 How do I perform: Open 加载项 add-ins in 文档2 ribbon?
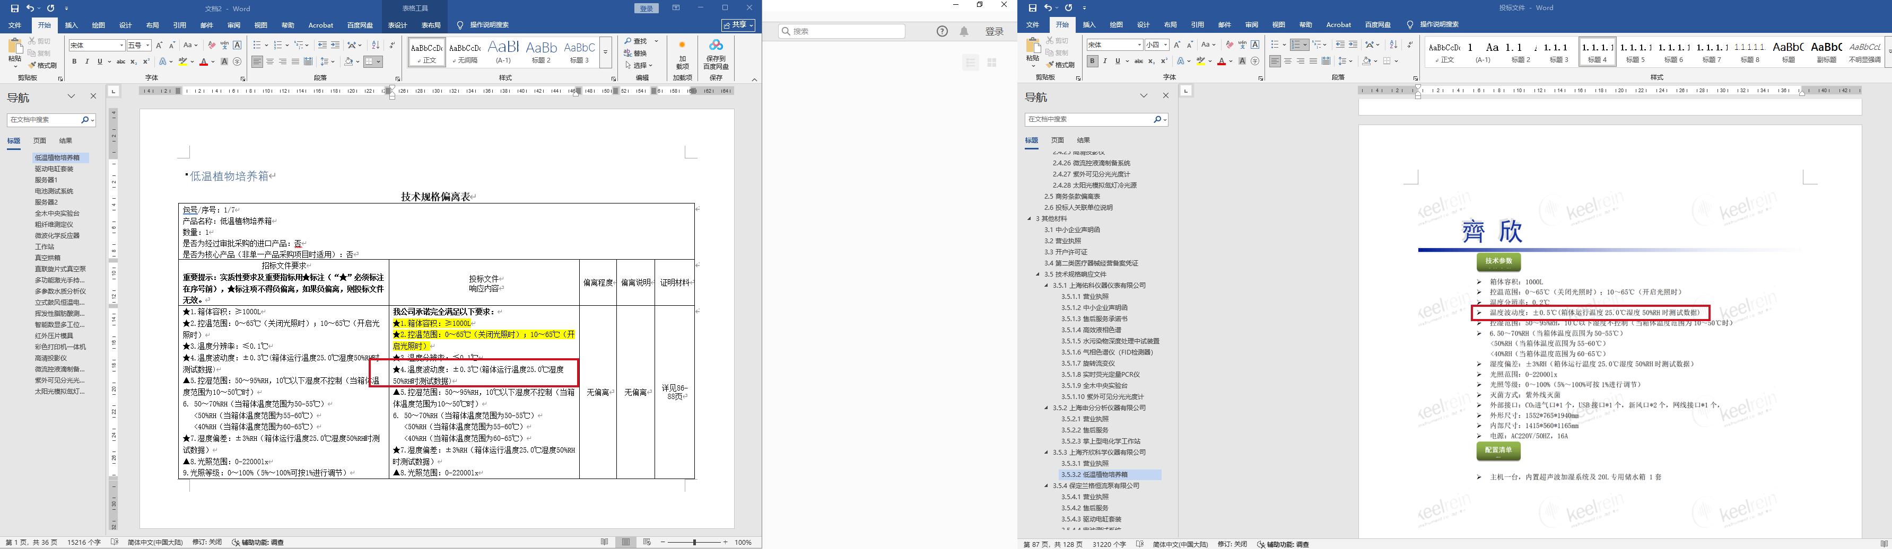[x=682, y=53]
